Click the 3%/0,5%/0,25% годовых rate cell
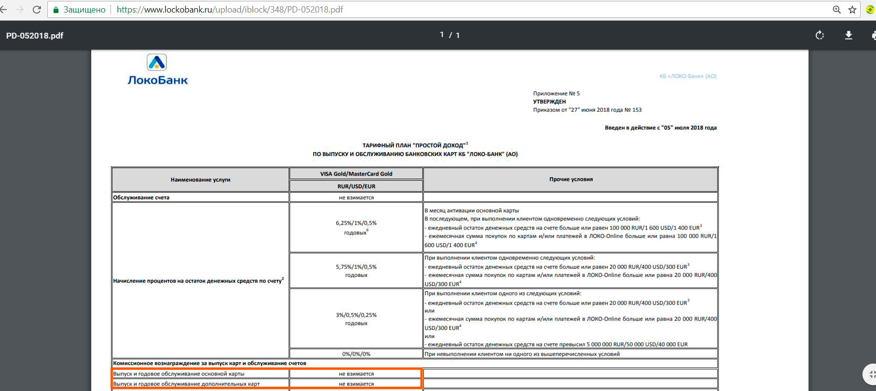The height and width of the screenshot is (391, 876). click(x=356, y=319)
